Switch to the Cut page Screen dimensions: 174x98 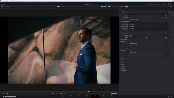71,96
